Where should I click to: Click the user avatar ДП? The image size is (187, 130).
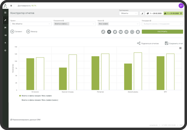pos(181,6)
